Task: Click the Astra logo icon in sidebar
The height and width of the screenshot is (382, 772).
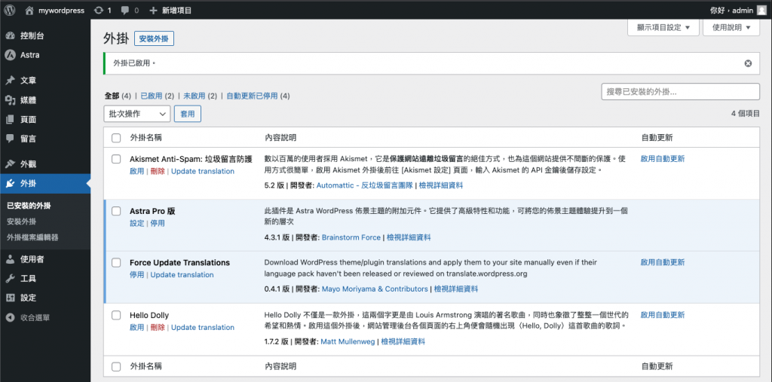Action: click(x=10, y=55)
